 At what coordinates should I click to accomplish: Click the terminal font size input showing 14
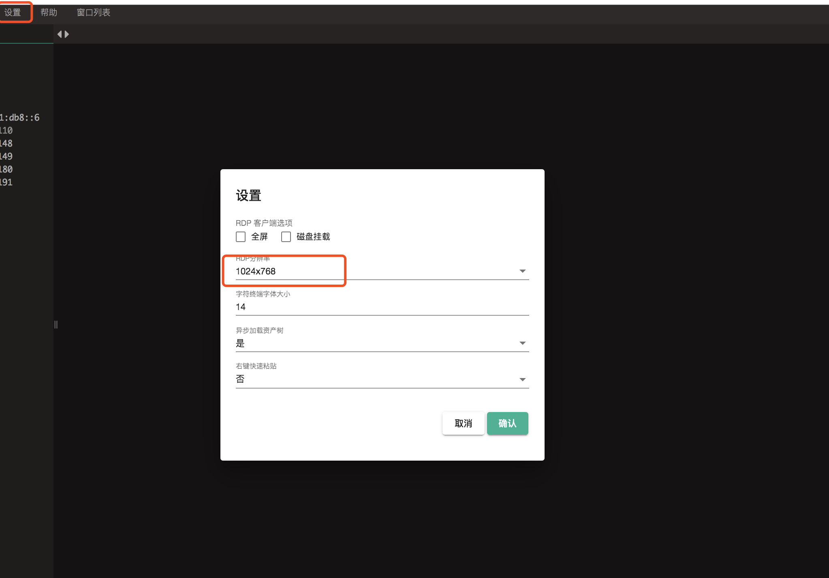[x=381, y=307]
